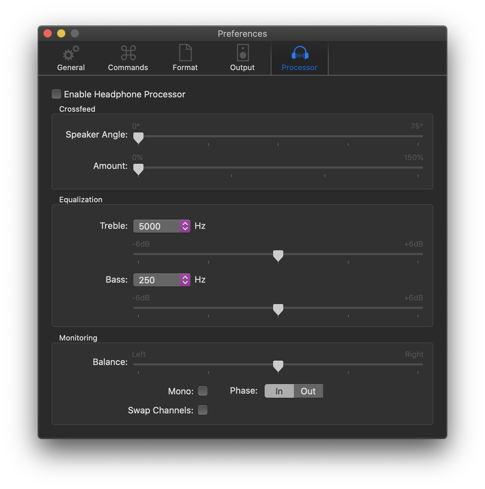The height and width of the screenshot is (489, 485).
Task: Expand the Treble frequency dropdown arrows
Action: 185,226
